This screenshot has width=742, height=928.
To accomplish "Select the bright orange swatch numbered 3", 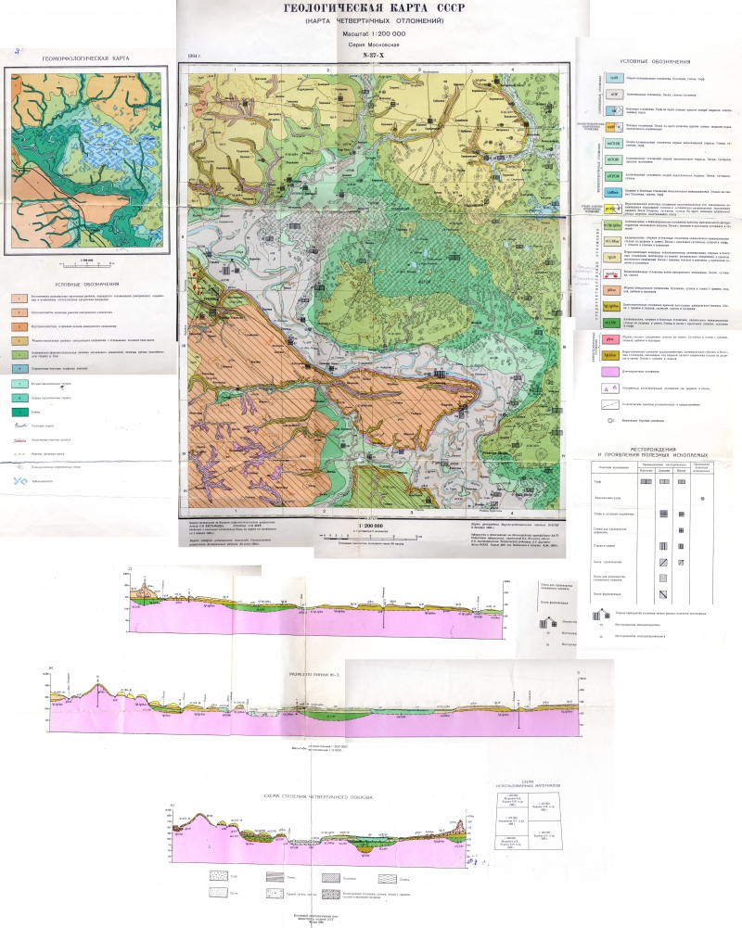I will [20, 326].
